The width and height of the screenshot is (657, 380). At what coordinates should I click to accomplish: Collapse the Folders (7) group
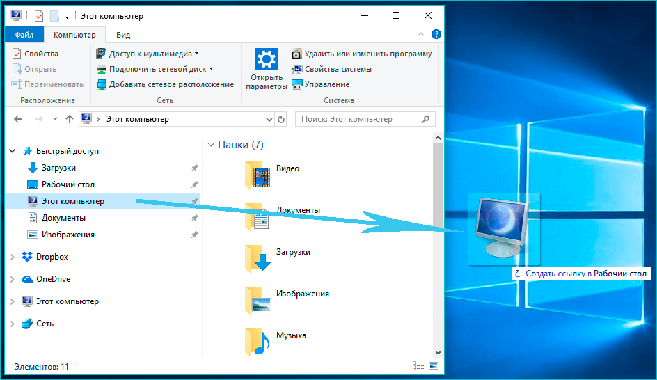point(211,145)
